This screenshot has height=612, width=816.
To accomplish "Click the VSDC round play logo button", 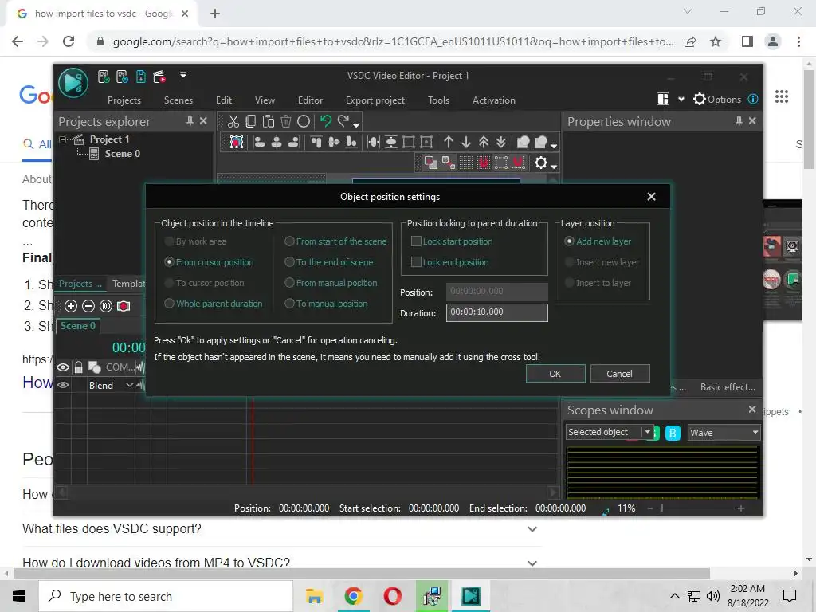I will (x=73, y=82).
